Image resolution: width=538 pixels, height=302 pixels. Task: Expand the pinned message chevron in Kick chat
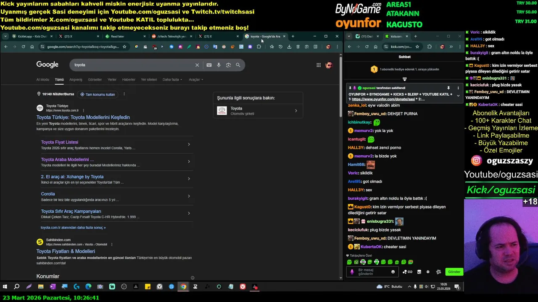click(x=458, y=96)
